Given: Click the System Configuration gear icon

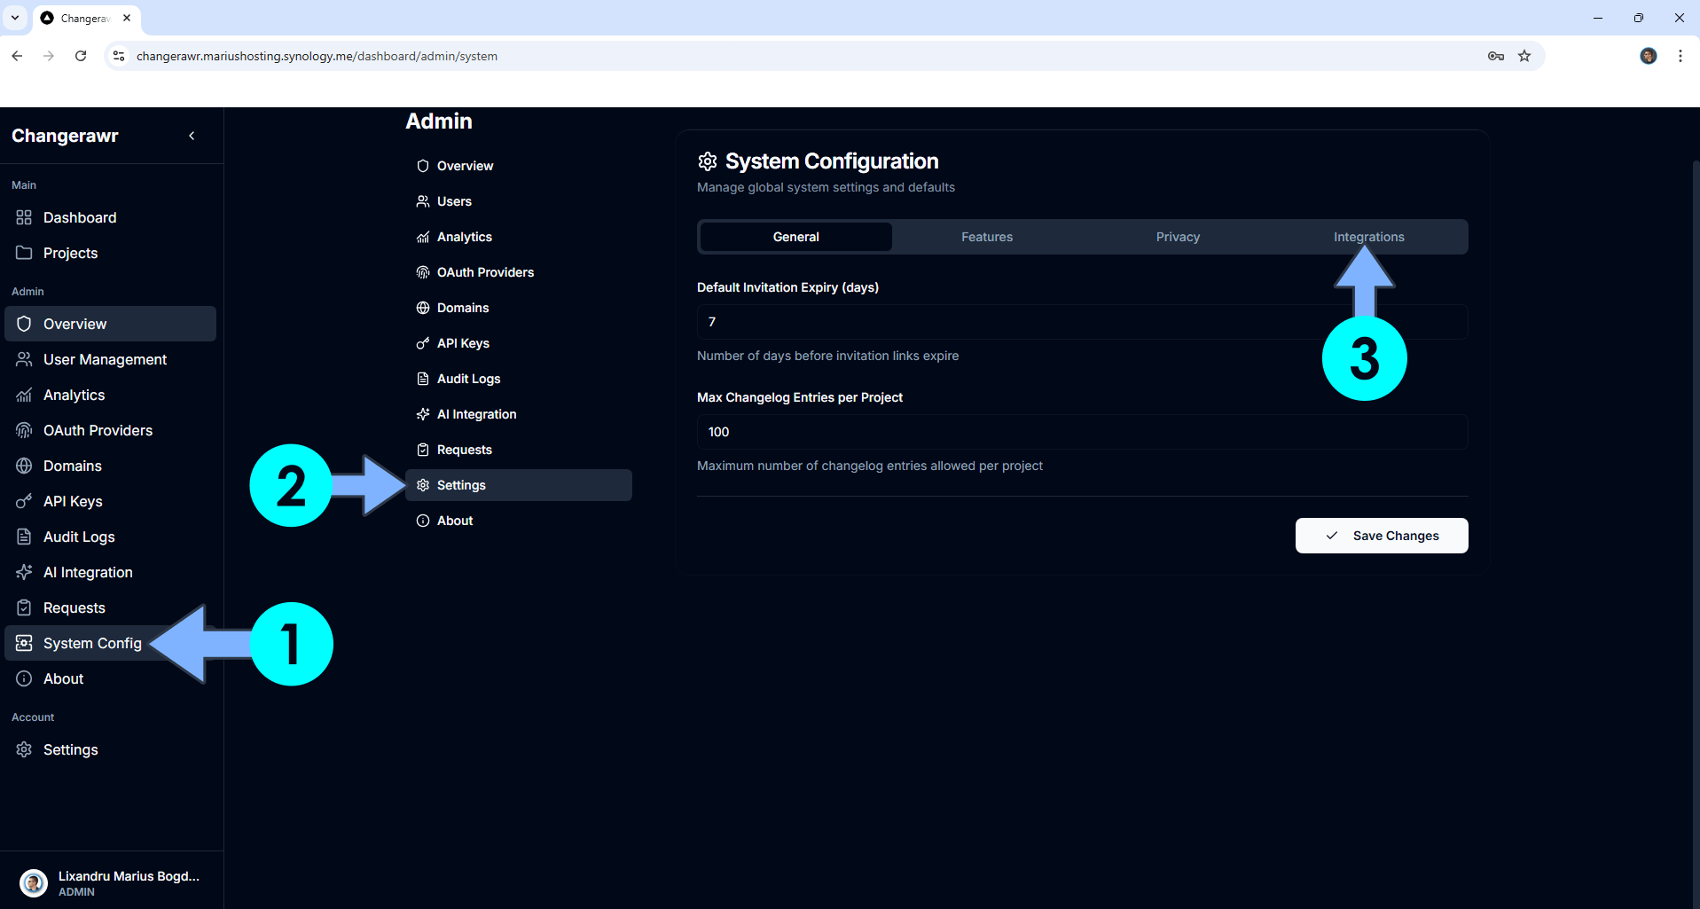Looking at the screenshot, I should [x=708, y=161].
